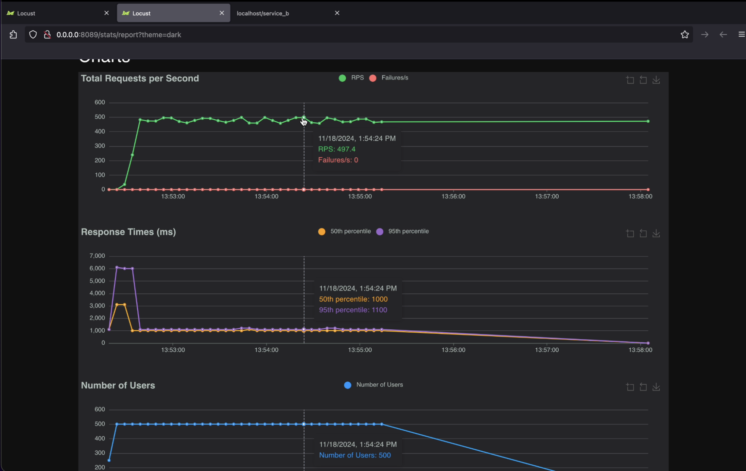This screenshot has height=471, width=746.
Task: Download the Requests per Second chart image
Action: click(656, 80)
